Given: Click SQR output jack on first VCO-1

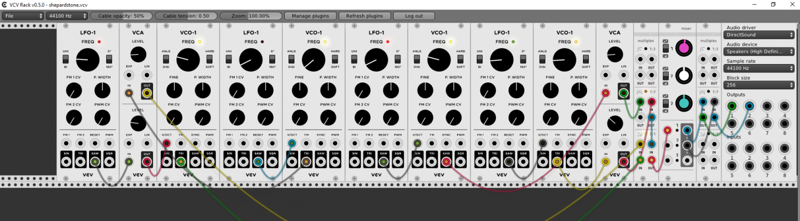Looking at the screenshot, I should pos(210,161).
